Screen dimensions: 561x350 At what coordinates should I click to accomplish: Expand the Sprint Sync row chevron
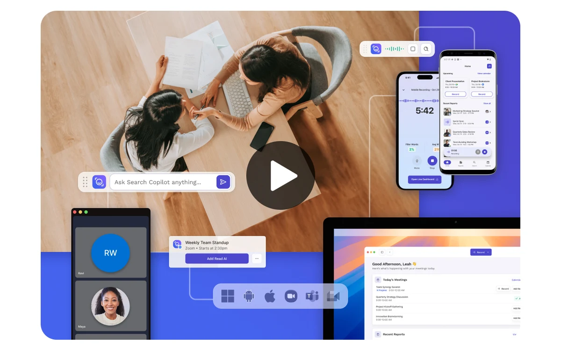tap(490, 122)
